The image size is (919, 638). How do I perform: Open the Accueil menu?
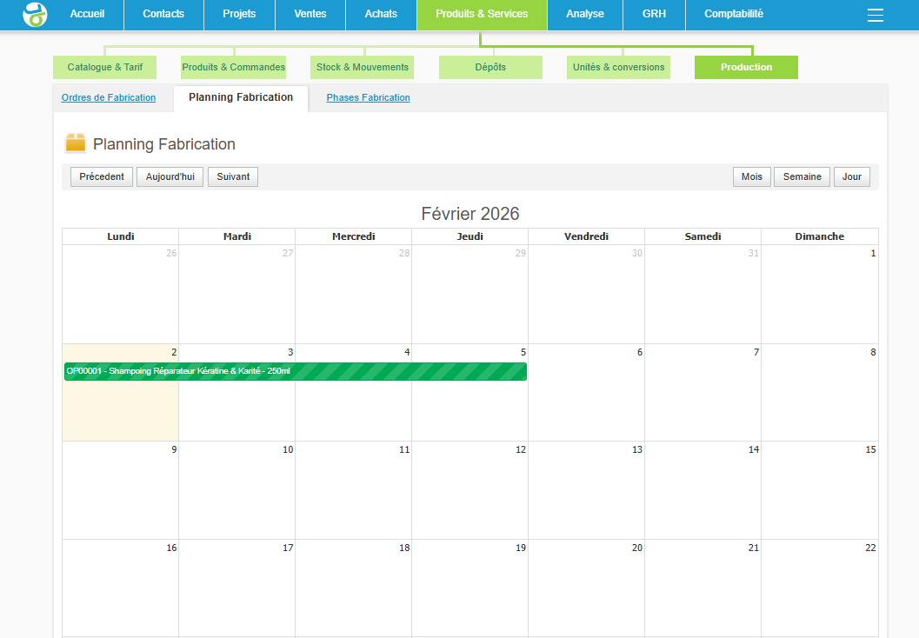click(87, 14)
